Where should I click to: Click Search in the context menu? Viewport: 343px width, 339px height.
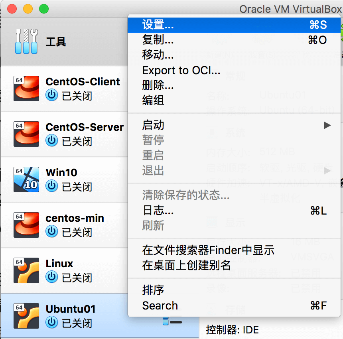[234, 305]
